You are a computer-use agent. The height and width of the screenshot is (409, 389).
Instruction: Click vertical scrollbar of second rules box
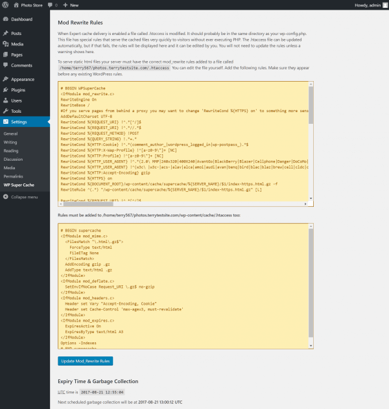pyautogui.click(x=311, y=283)
